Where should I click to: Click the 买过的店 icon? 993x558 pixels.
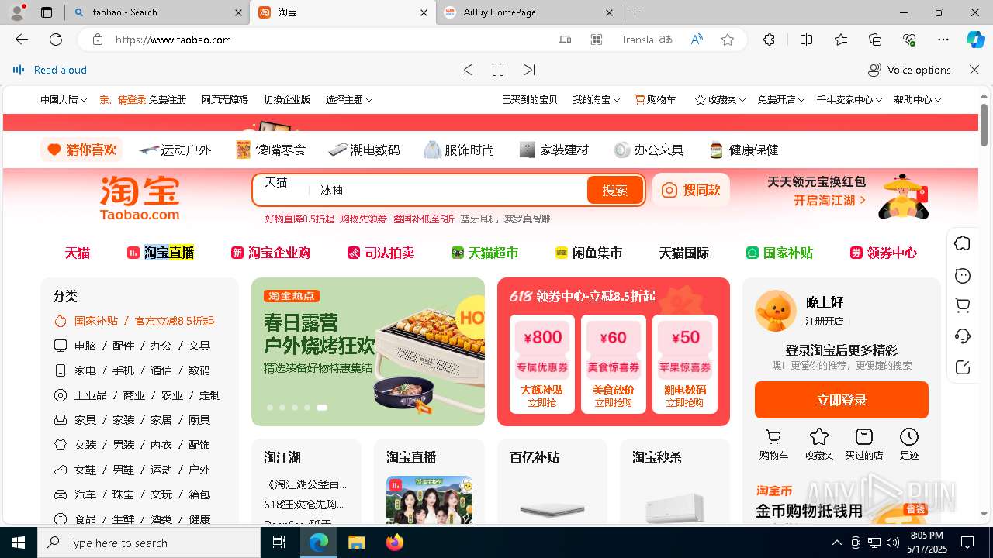(864, 444)
